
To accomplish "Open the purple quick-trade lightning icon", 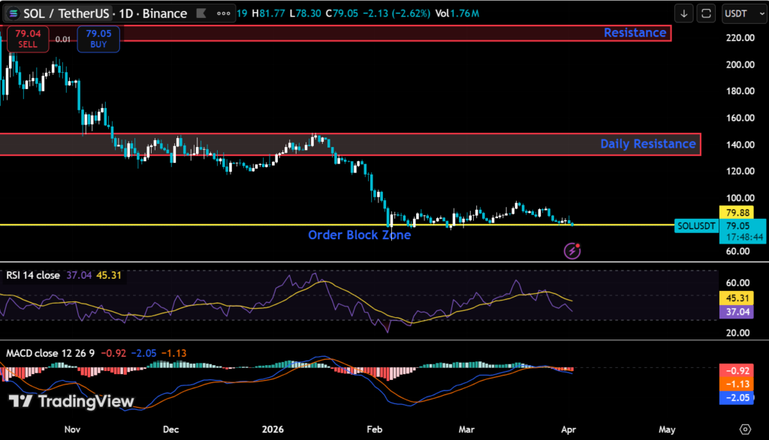I will pyautogui.click(x=571, y=250).
